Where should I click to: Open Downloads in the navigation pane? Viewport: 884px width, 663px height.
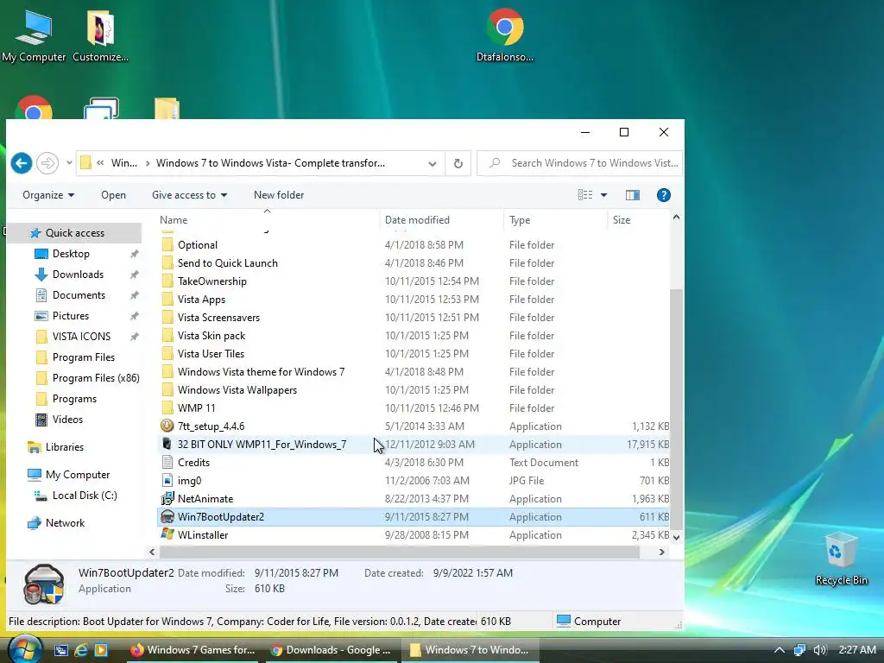[78, 275]
